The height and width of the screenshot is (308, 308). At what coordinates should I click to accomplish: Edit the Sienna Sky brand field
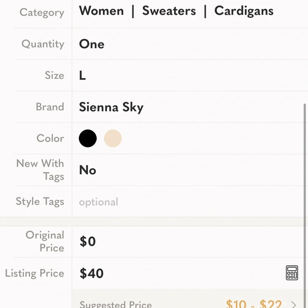(x=111, y=107)
